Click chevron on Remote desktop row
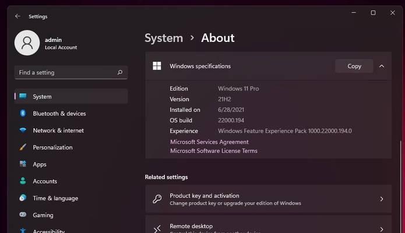 pyautogui.click(x=382, y=229)
